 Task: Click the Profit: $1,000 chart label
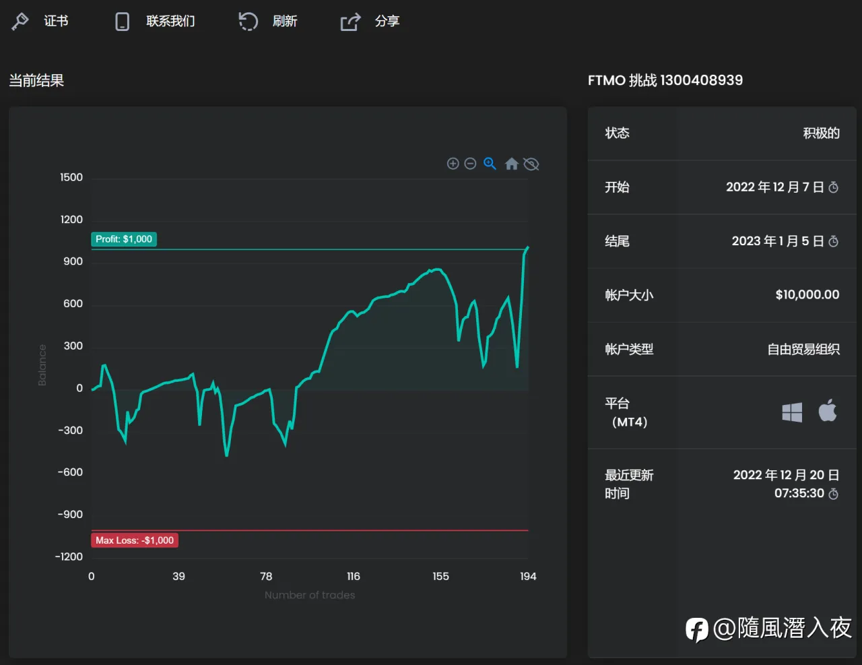[124, 239]
